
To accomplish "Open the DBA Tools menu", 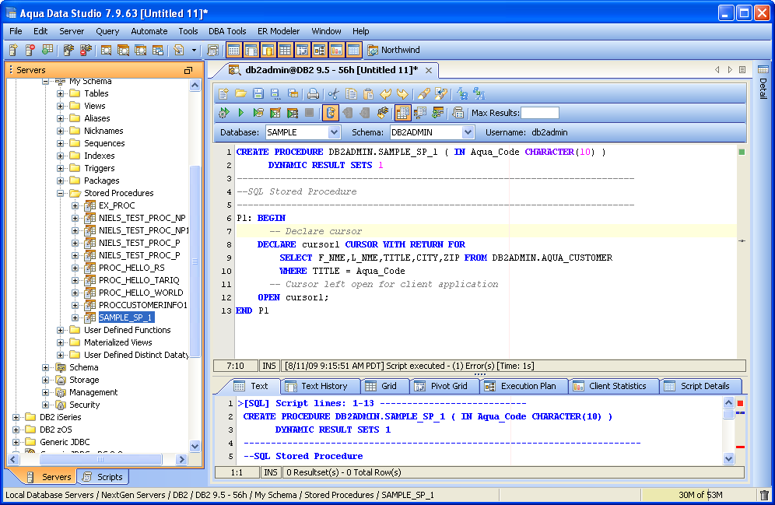I will (227, 31).
